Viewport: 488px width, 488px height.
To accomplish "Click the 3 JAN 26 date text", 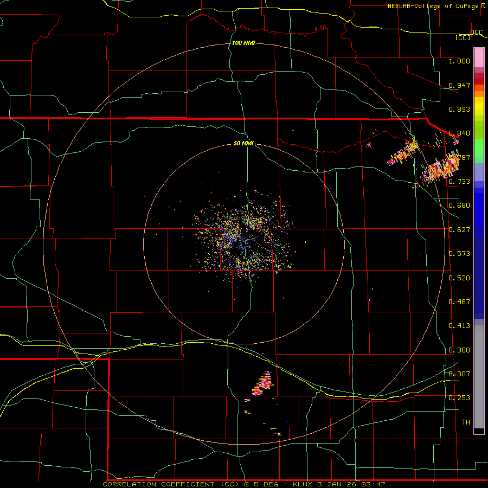I will (337, 484).
